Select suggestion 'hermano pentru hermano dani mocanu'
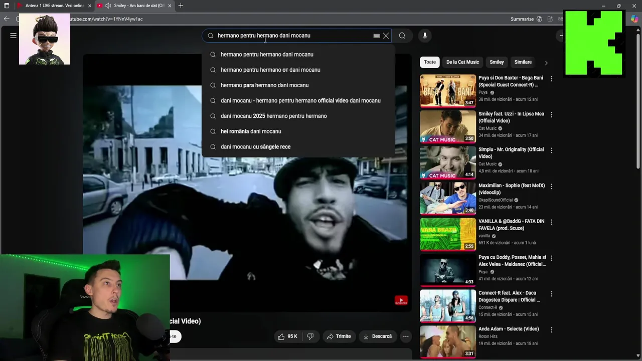The image size is (642, 361). (298, 54)
